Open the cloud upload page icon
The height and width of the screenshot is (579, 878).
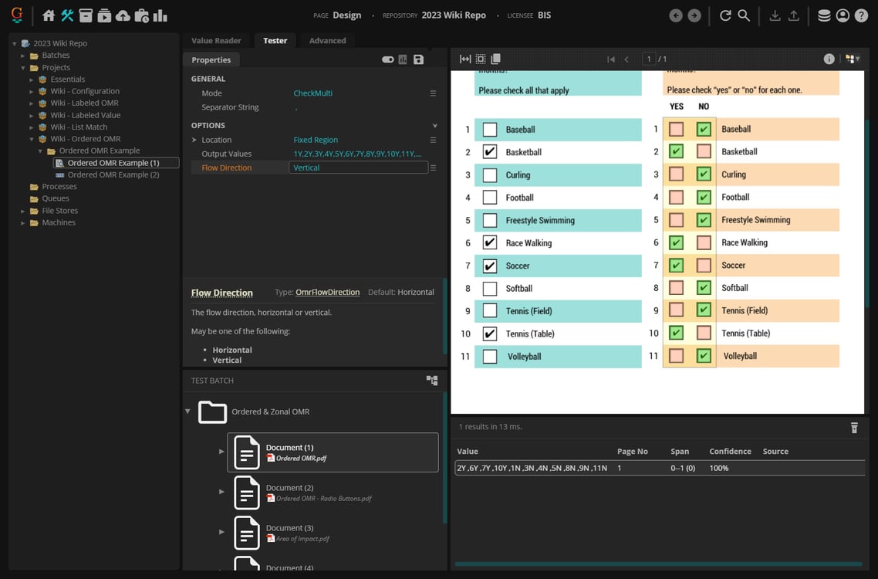[x=123, y=15]
